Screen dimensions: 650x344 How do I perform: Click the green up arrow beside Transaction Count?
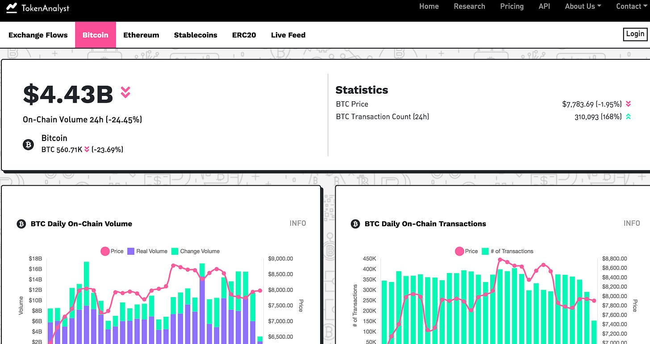pyautogui.click(x=628, y=116)
